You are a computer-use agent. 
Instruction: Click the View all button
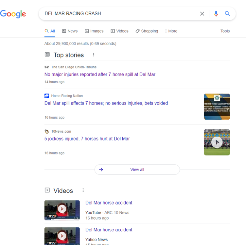point(137,170)
